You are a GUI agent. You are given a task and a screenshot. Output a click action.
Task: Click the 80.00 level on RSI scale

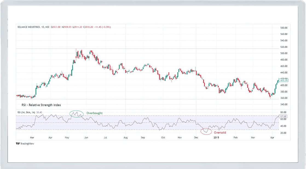(283, 112)
